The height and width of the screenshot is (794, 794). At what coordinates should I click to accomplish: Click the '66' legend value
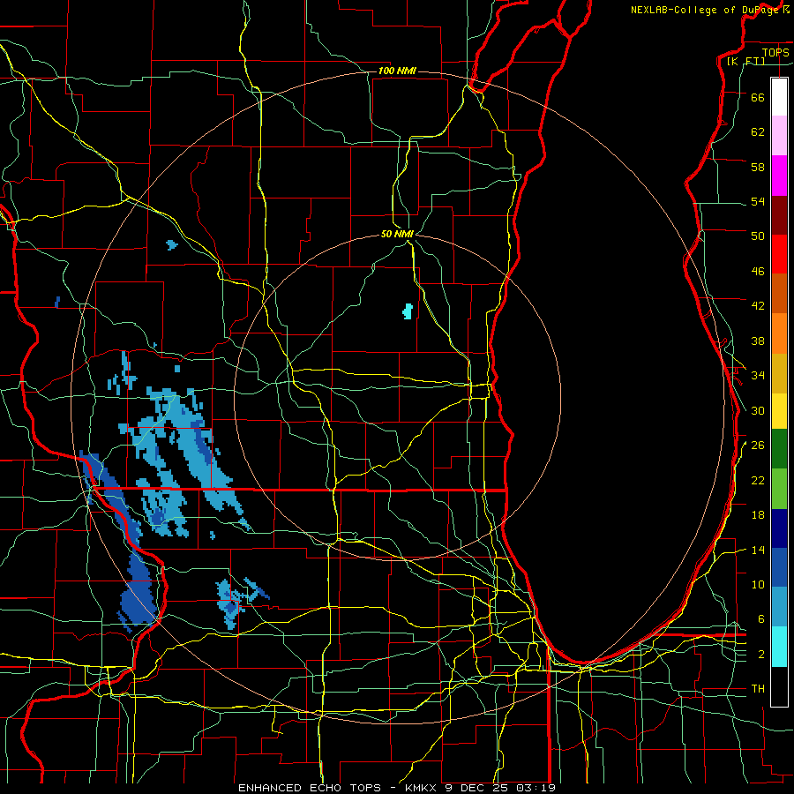pyautogui.click(x=758, y=97)
